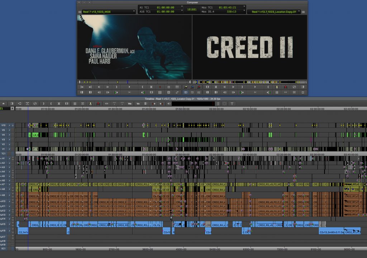This screenshot has width=367, height=258.
Task: Click the yellow Splice-In button in Composer
Action: click(186, 87)
